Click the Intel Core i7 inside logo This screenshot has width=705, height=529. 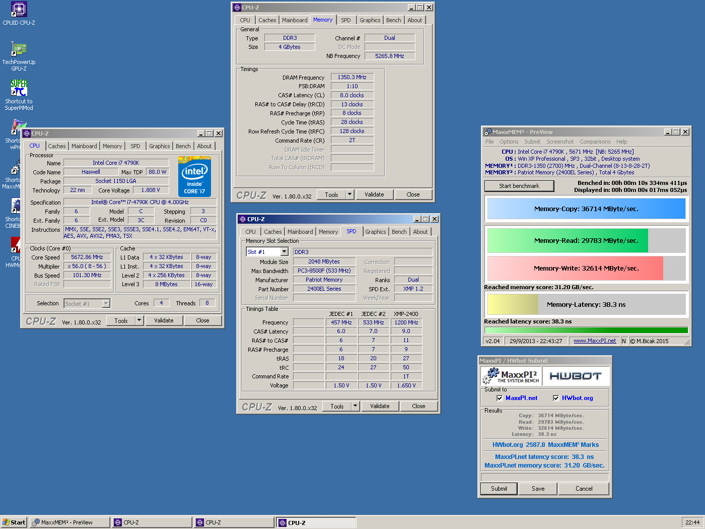coord(194,177)
